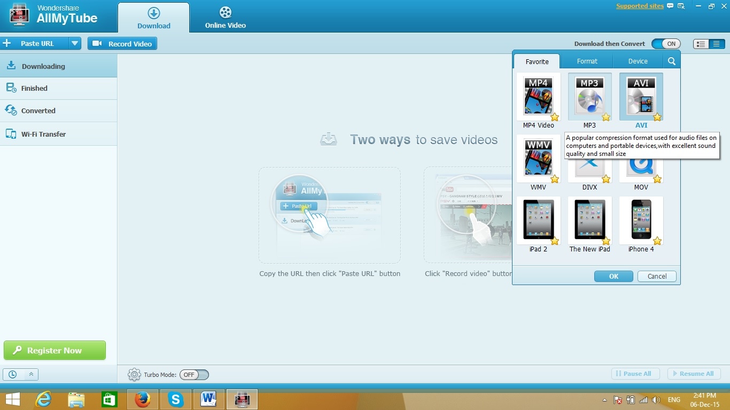The height and width of the screenshot is (410, 730).
Task: Pick the WMV format icon
Action: tap(538, 159)
